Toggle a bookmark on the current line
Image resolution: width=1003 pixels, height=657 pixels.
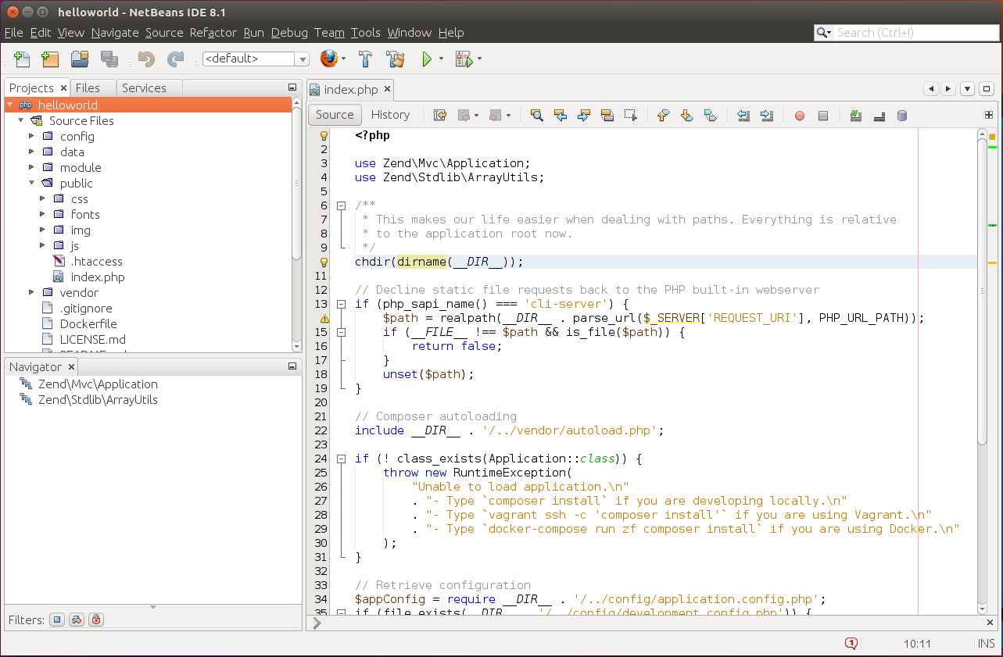pyautogui.click(x=711, y=115)
